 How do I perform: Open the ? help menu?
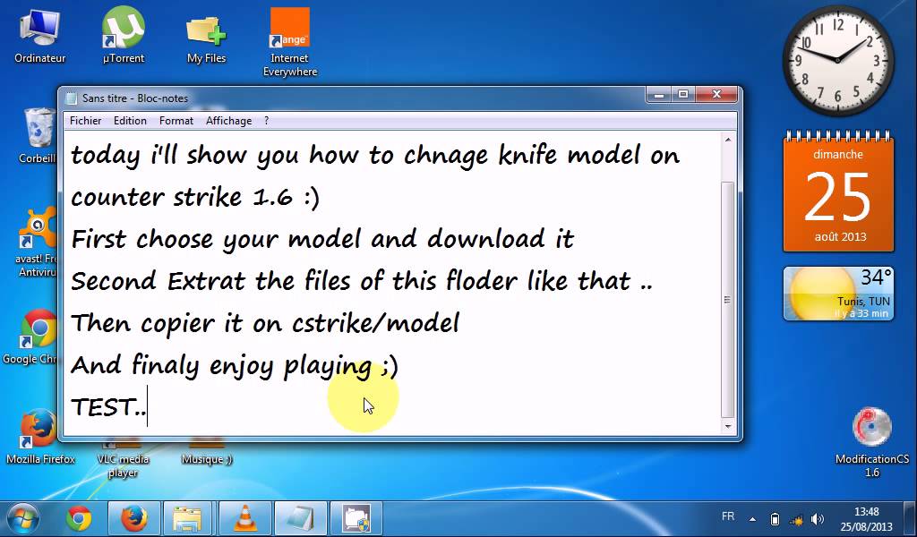pyautogui.click(x=266, y=120)
